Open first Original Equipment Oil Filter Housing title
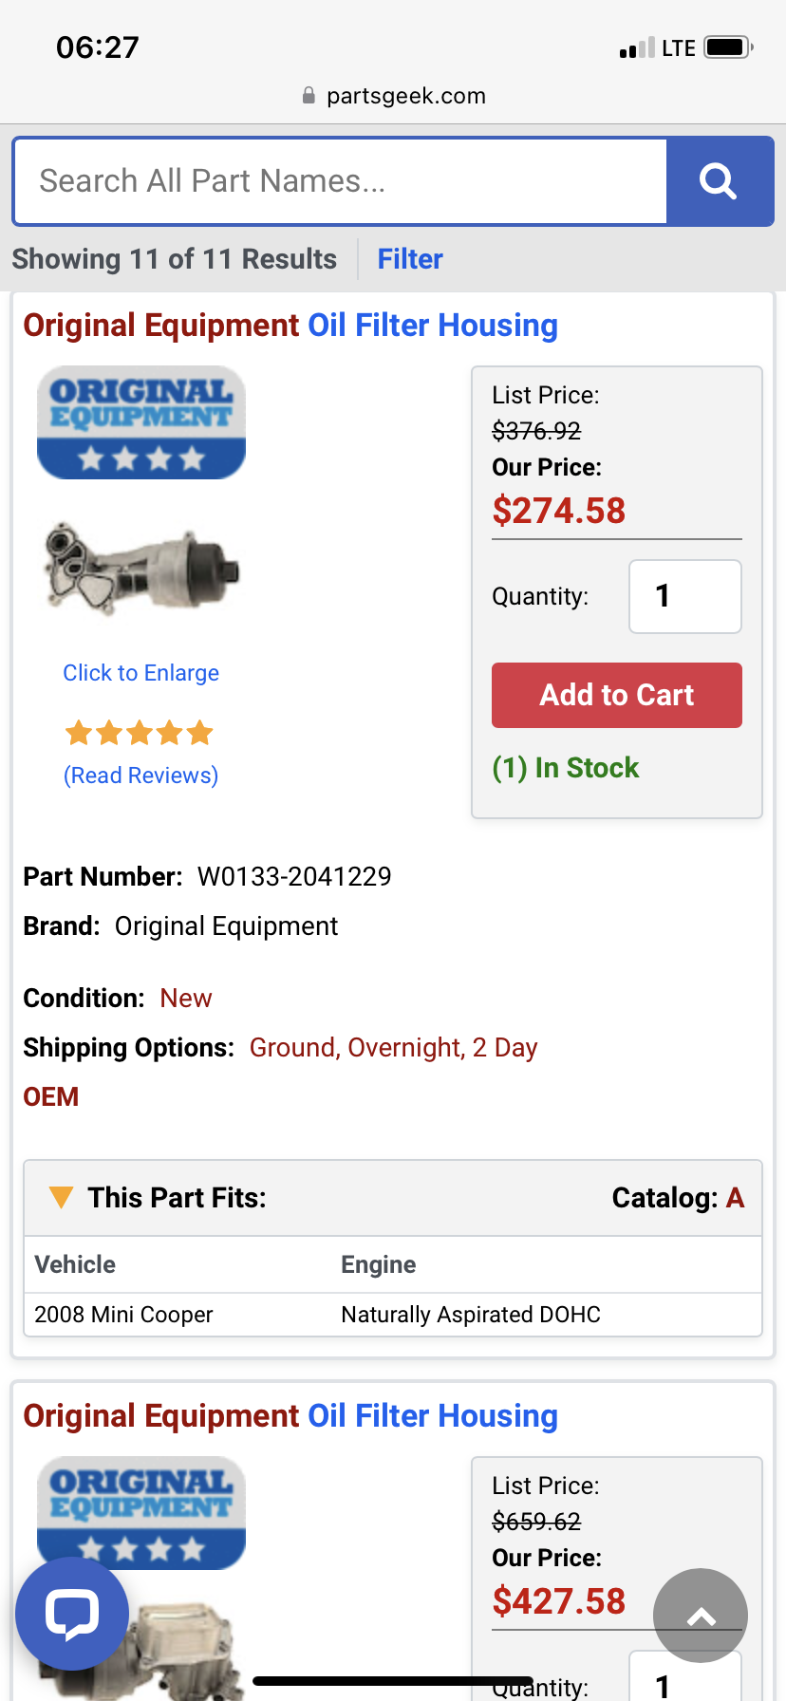786x1701 pixels. (x=290, y=326)
